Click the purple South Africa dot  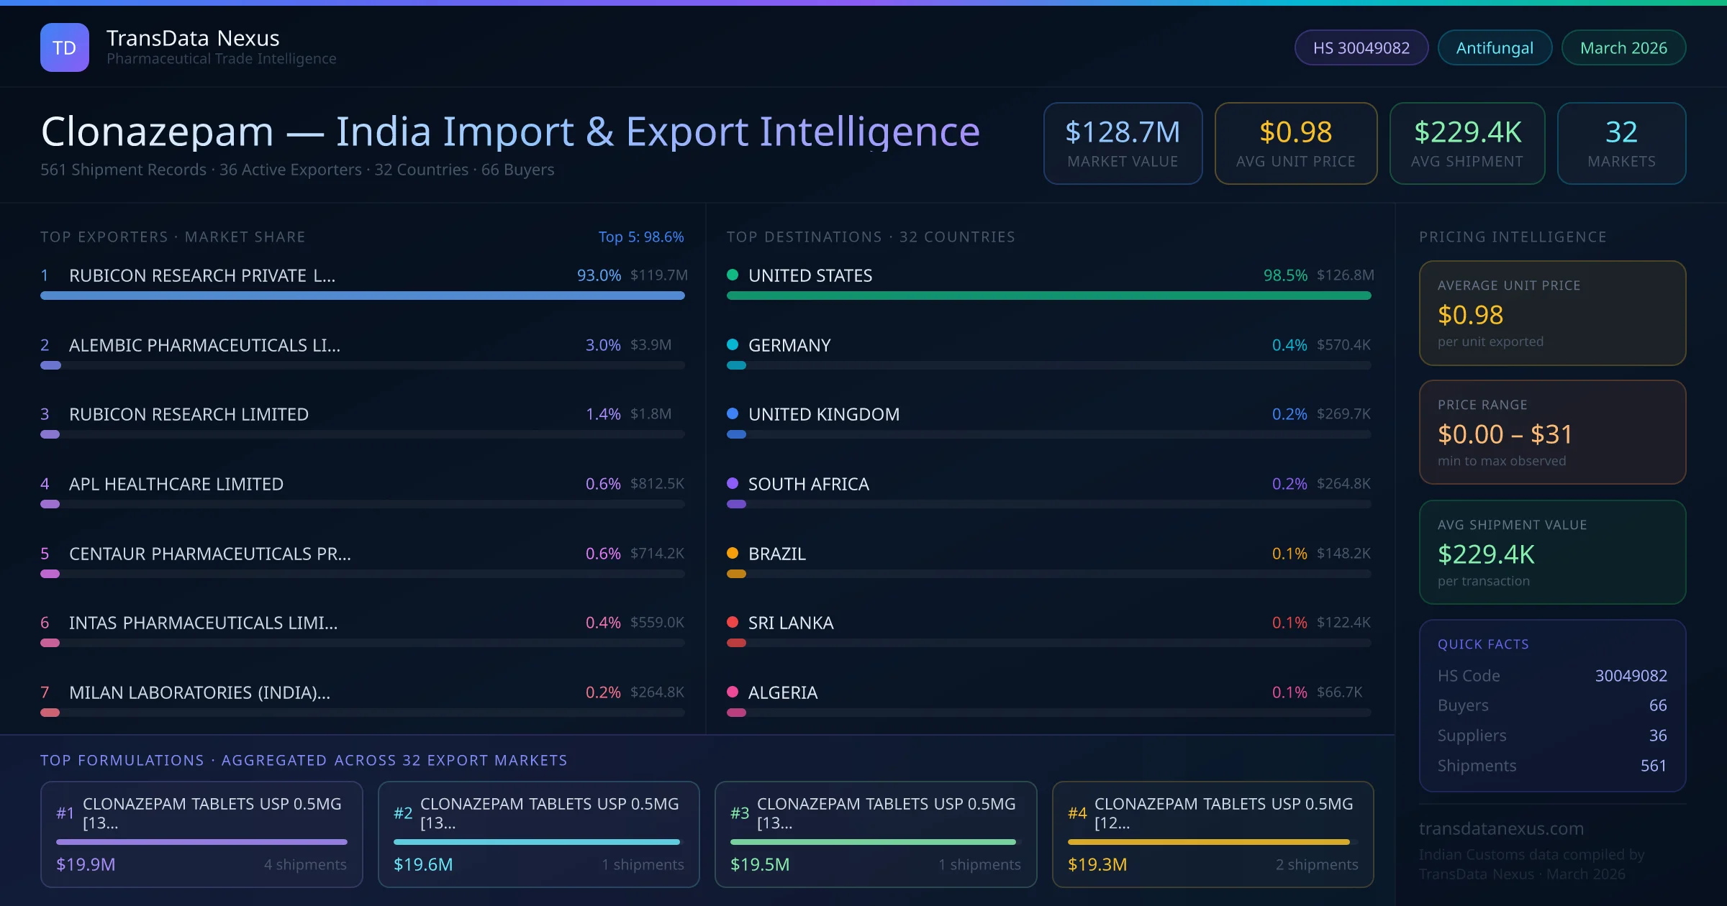tap(733, 483)
